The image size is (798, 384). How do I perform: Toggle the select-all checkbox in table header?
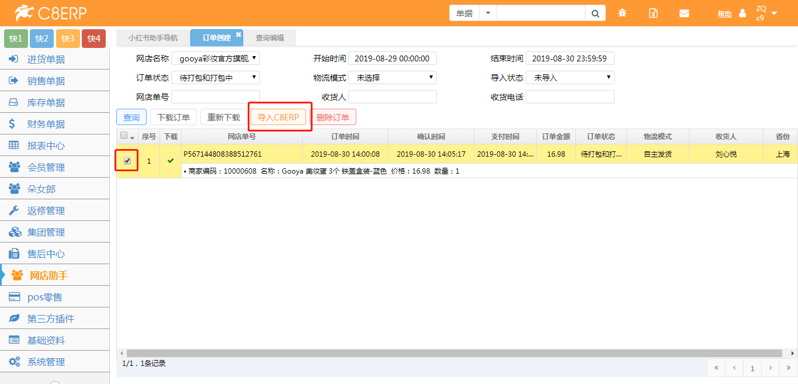point(124,136)
